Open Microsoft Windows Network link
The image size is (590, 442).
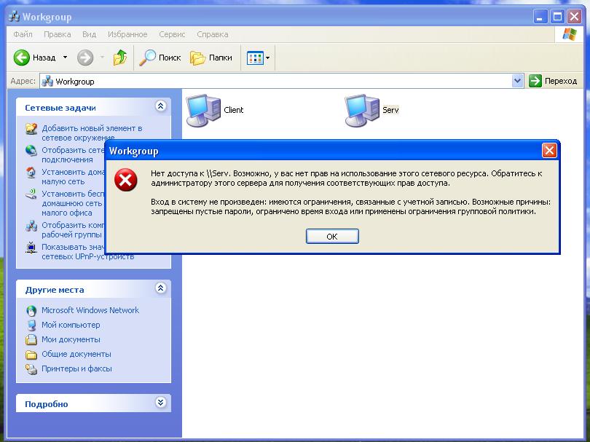90,310
